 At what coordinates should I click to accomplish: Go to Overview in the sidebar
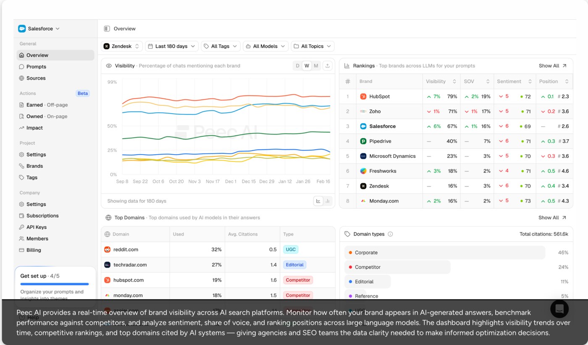(55, 55)
